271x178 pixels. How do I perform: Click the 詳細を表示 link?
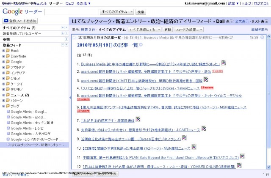pyautogui.click(x=260, y=30)
